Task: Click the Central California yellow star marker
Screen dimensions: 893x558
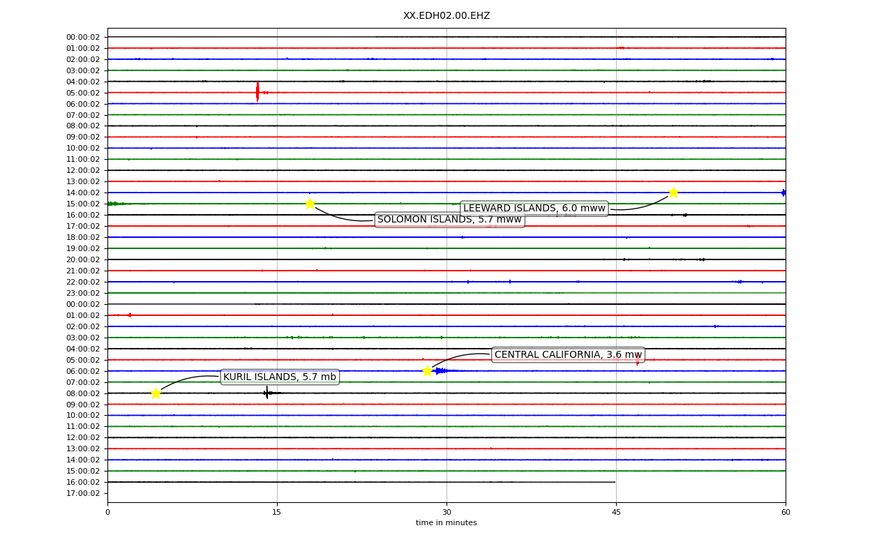Action: click(427, 371)
